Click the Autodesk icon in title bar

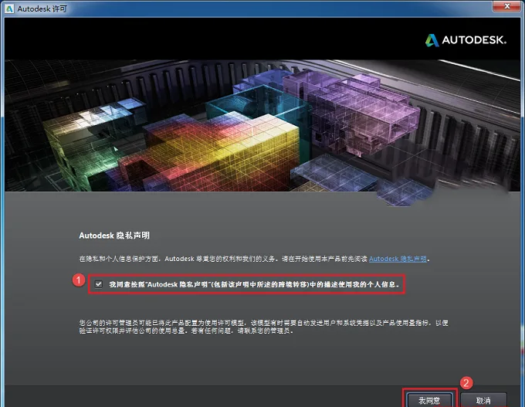coord(9,8)
